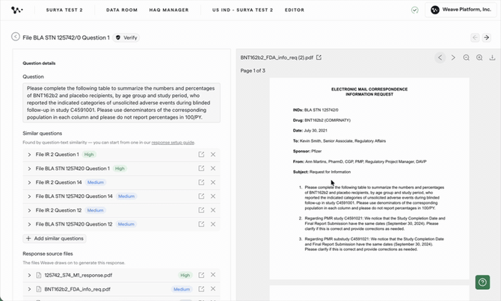Click the Verify button
Viewport: 501px width, 301px height.
click(126, 37)
